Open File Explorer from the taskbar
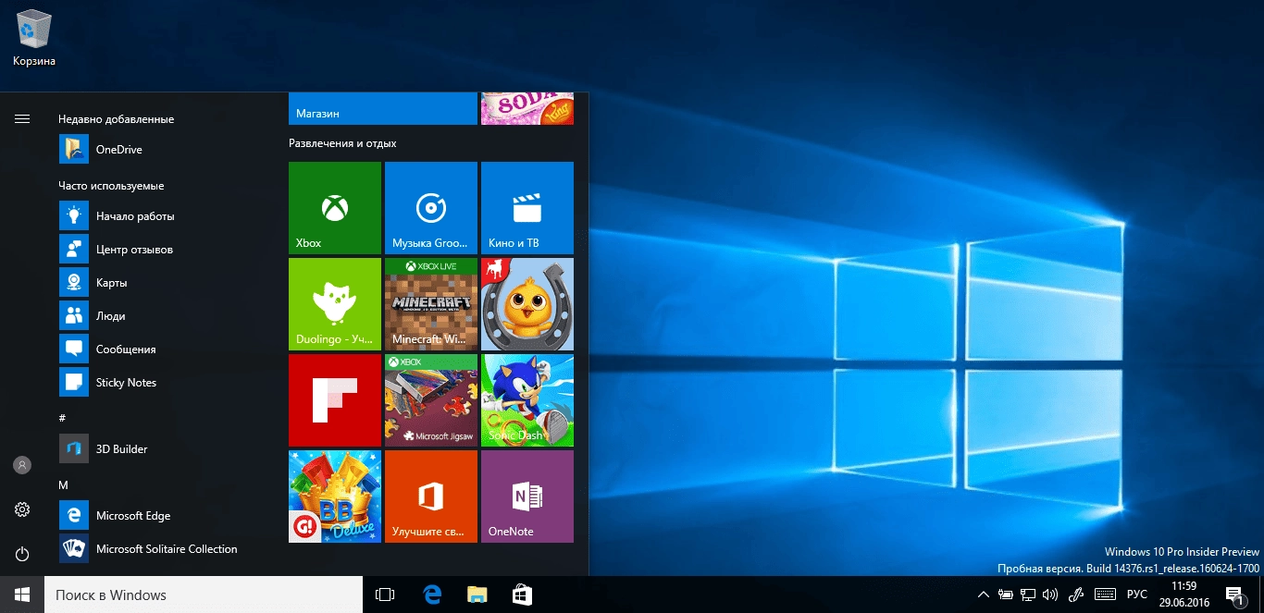Viewport: 1264px width, 613px height. [x=477, y=595]
